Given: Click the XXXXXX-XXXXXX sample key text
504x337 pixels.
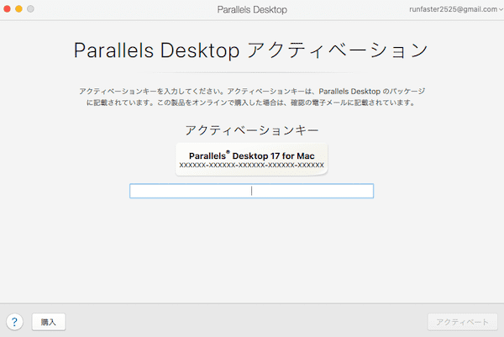Looking at the screenshot, I should point(251,166).
